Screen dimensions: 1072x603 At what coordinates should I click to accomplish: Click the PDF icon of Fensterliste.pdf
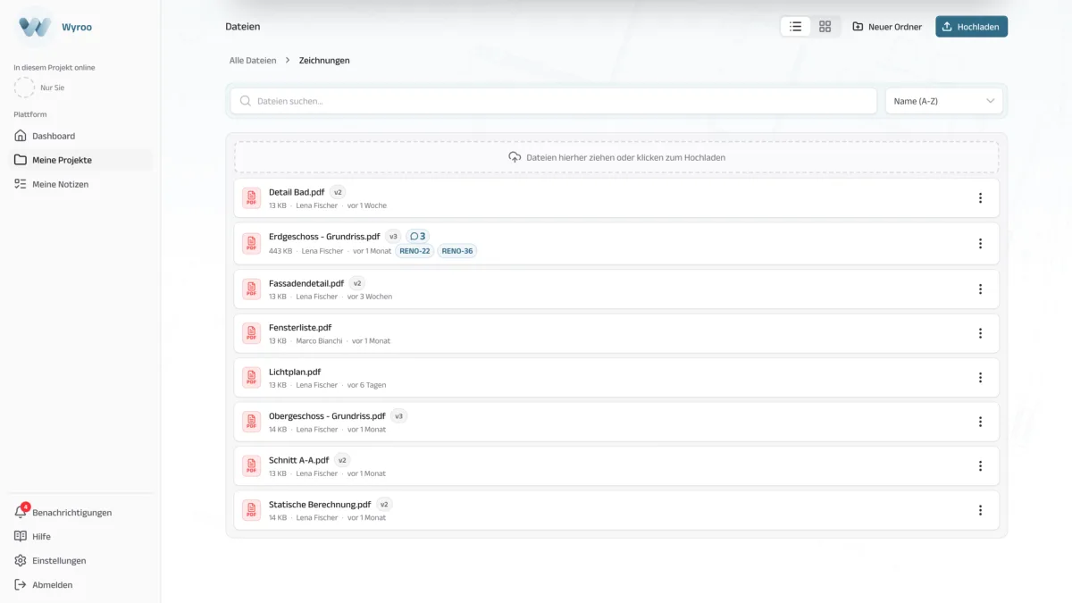pos(252,333)
